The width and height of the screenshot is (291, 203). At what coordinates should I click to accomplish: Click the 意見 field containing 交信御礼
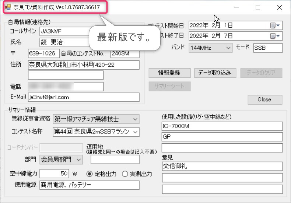tap(222, 167)
